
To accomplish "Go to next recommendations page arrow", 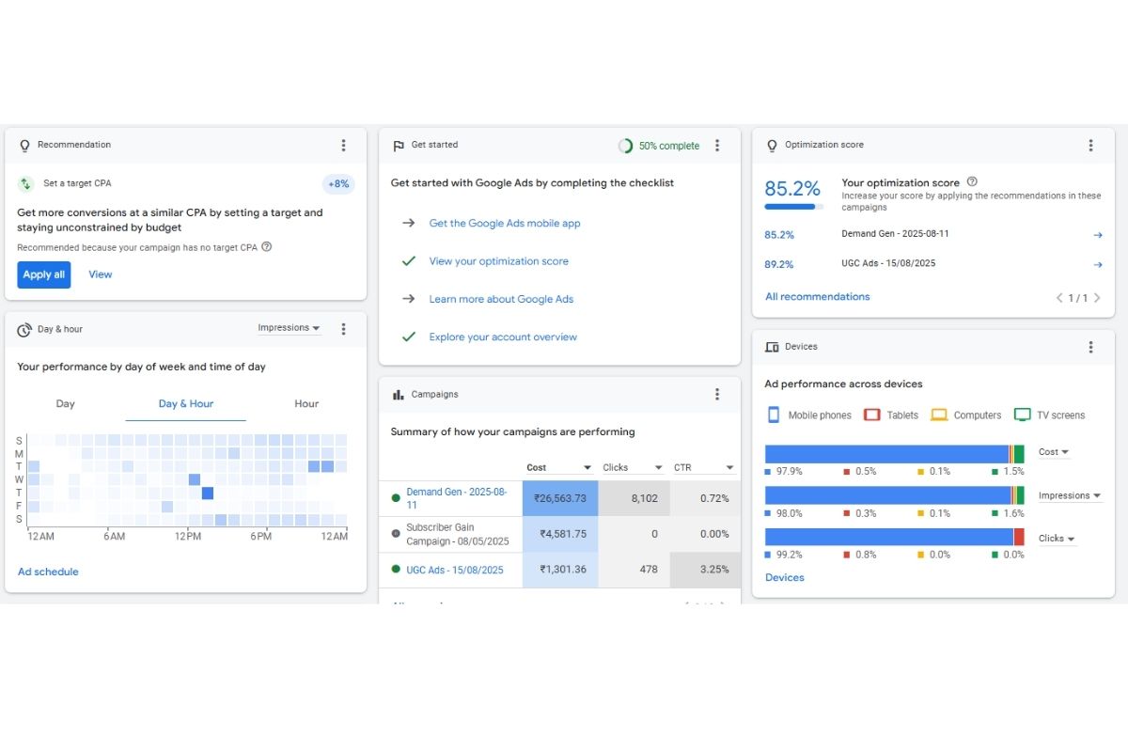I will click(1097, 298).
